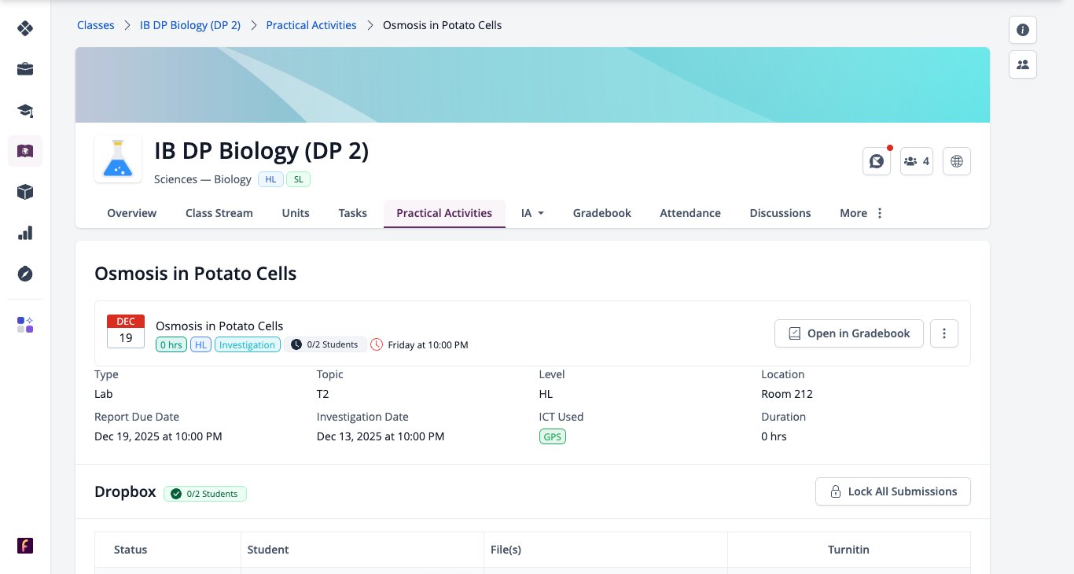1074x574 pixels.
Task: Switch to the Gradebook tab
Action: 602,213
